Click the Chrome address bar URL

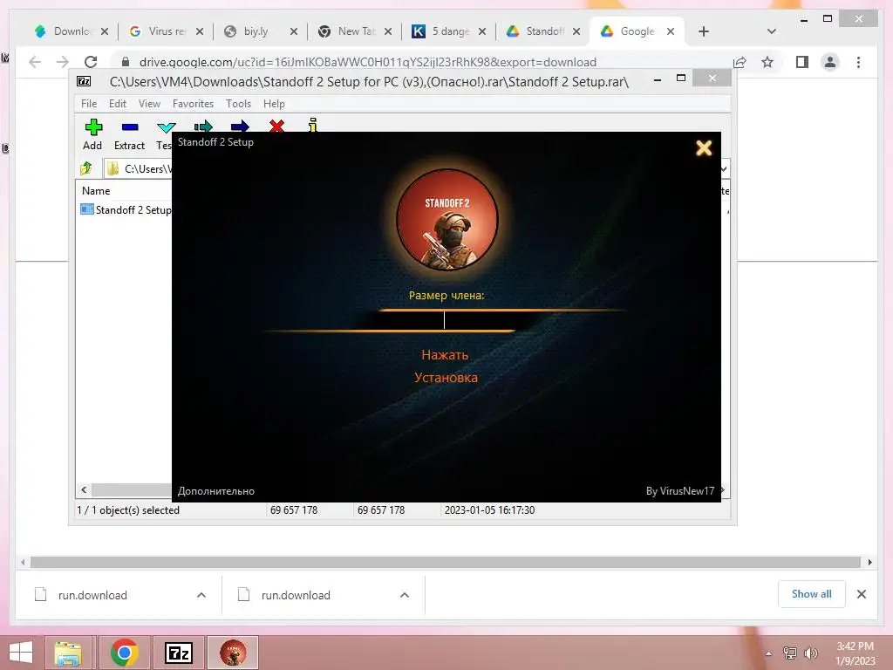click(x=368, y=62)
